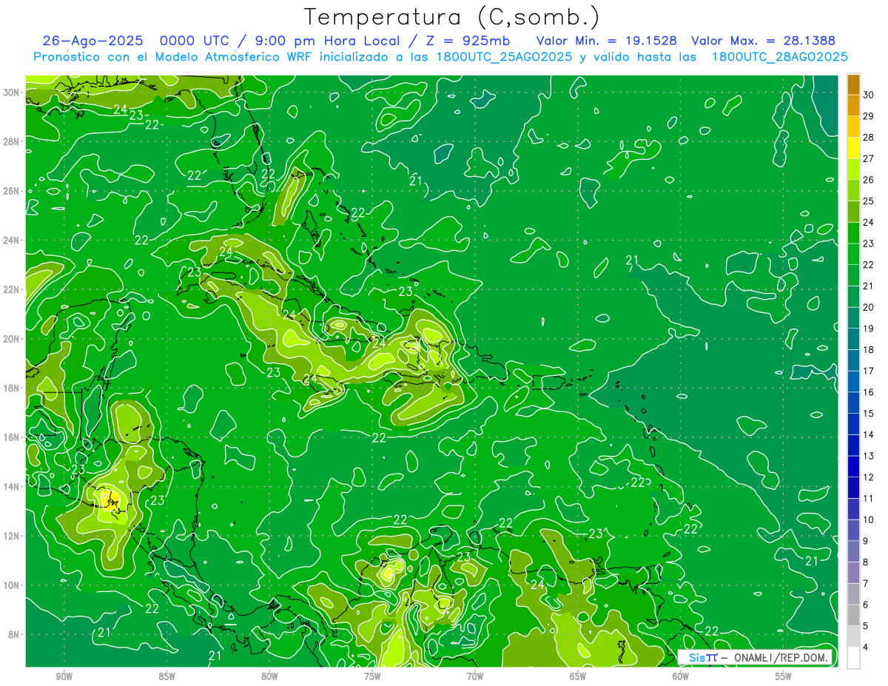Click the white swatch at the legend bottom

pos(853,657)
